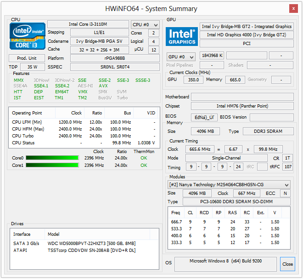Click the Close button

pos(287,264)
